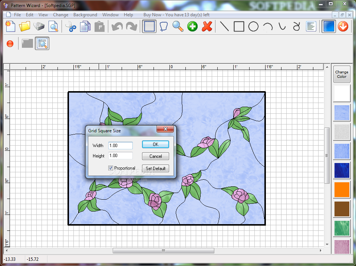Click the scanner icon in toolbar
Image resolution: width=356 pixels, height=266 pixels.
(x=39, y=26)
